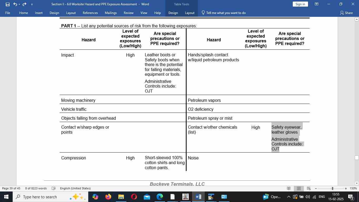Screen dimensions: 359x202
Task: Click the 'Impact' hazard cell
Action: pyautogui.click(x=68, y=55)
